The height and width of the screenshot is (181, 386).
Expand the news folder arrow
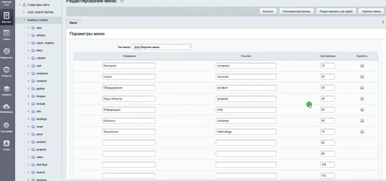29,127
